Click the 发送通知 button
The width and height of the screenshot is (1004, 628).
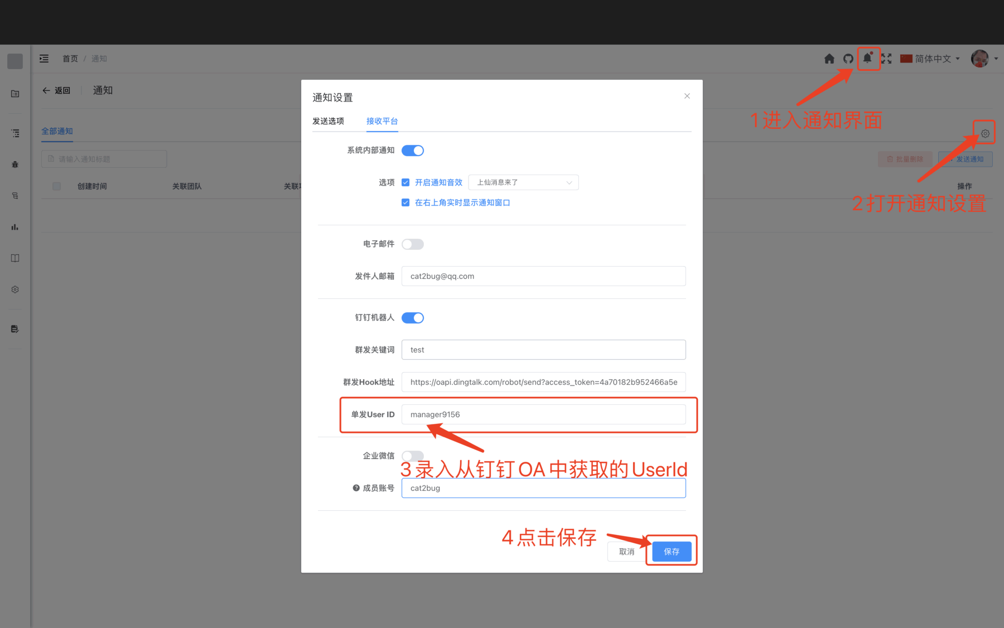pyautogui.click(x=966, y=159)
